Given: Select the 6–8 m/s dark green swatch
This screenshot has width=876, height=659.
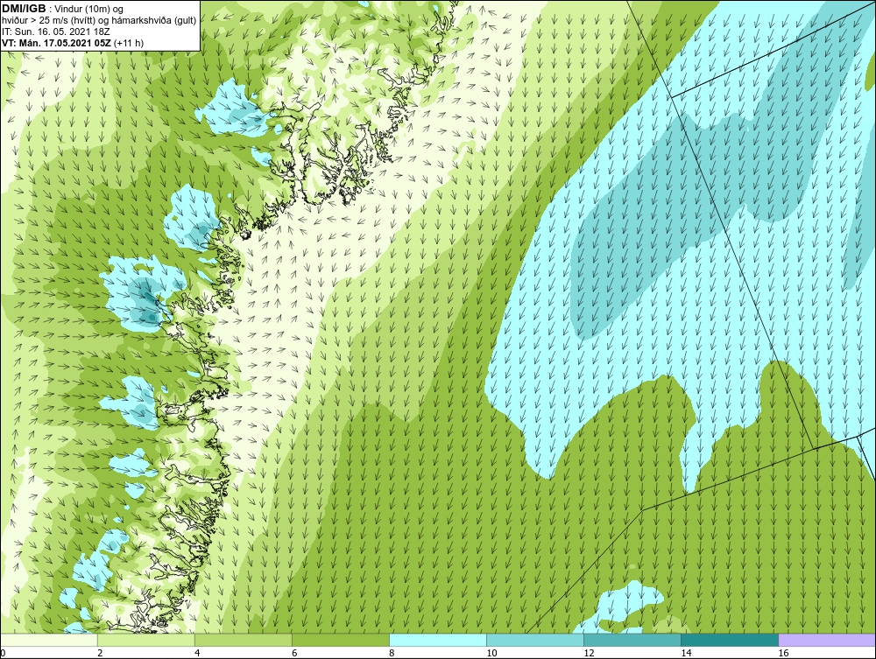Looking at the screenshot, I should [340, 640].
